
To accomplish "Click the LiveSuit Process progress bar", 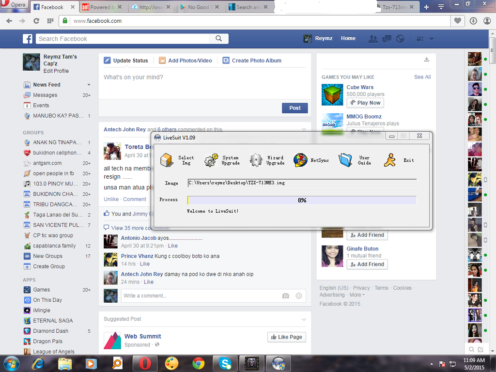I will click(302, 200).
